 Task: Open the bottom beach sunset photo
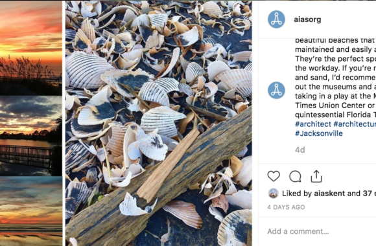pos(31,212)
